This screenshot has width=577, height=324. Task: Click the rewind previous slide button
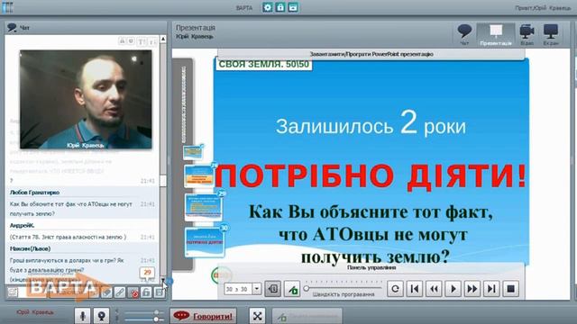click(434, 289)
